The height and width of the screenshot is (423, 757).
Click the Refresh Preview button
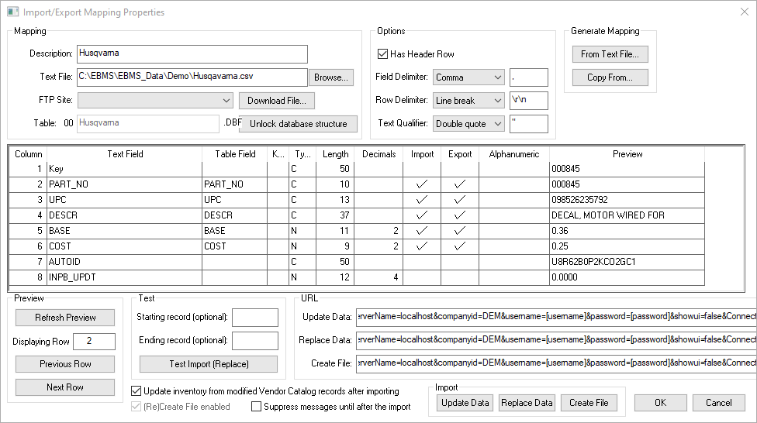point(65,318)
